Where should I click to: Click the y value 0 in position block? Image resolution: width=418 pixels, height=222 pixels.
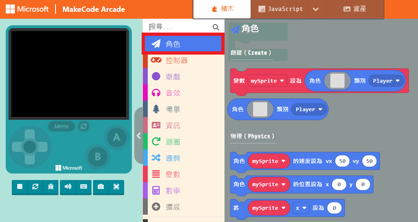point(363,184)
